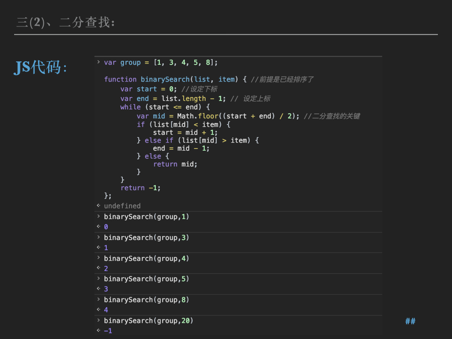This screenshot has width=452, height=339.
Task: Click the prompt chevron before binarySearch(group,4)
Action: pyautogui.click(x=98, y=258)
